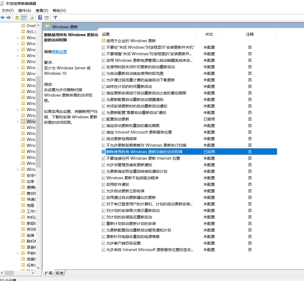Image resolution: width=304 pixels, height=281 pixels.
Task: Open the 策略设置 link
Action: 59,52
